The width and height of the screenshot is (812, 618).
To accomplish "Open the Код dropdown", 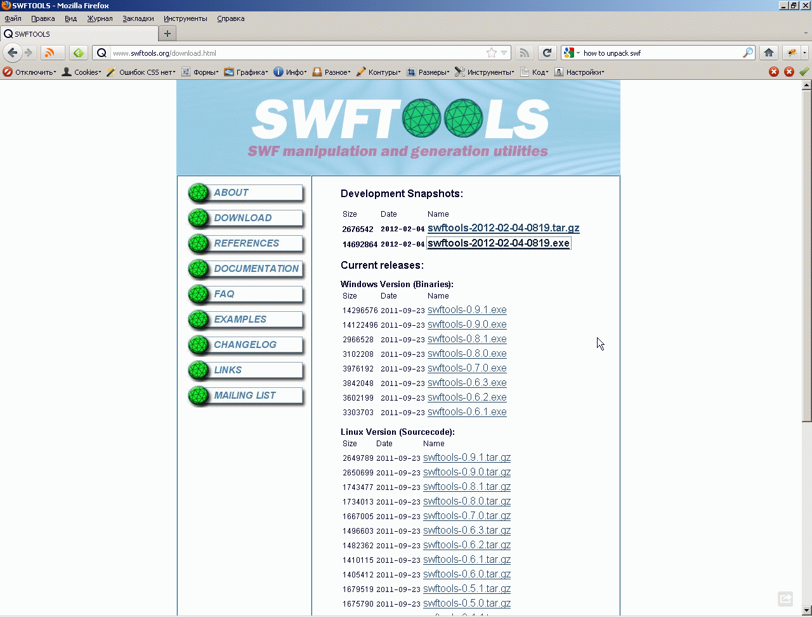I will tap(535, 72).
